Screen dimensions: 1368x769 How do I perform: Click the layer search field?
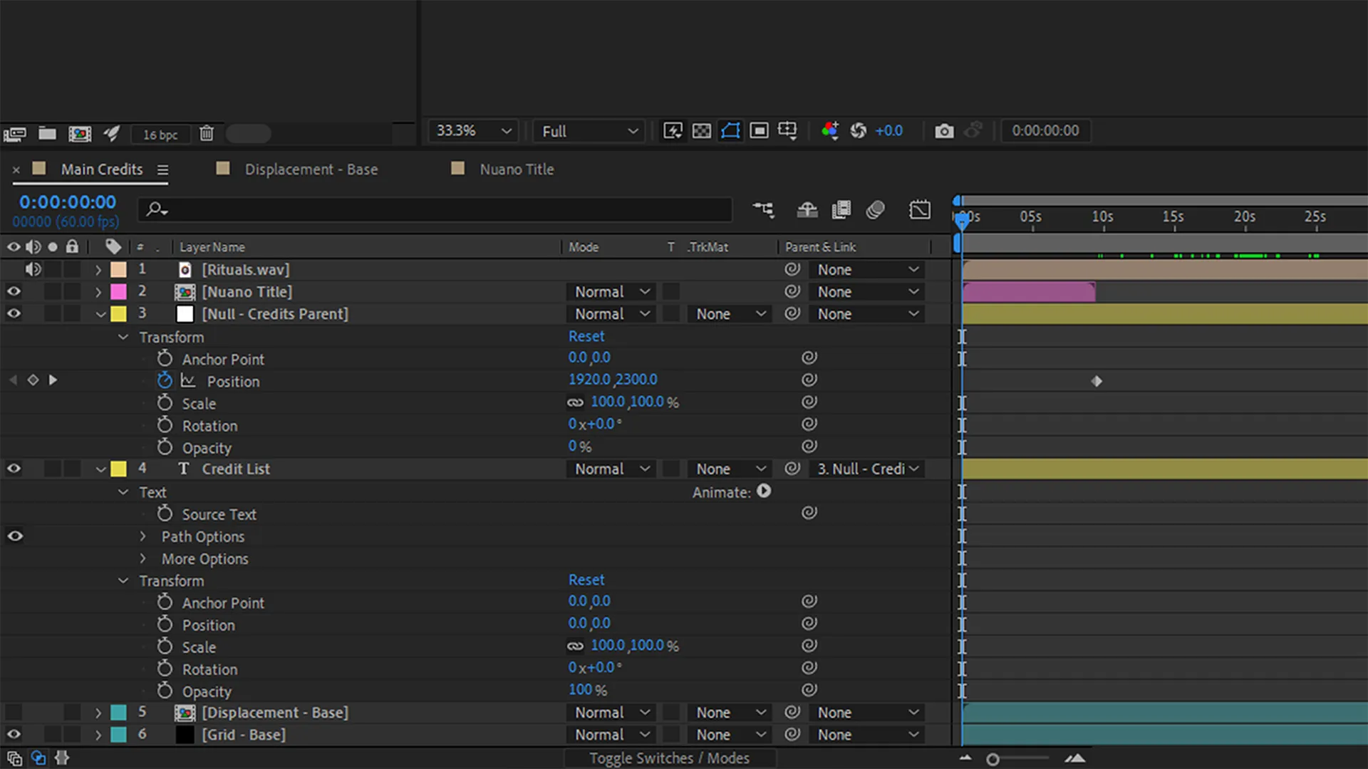pos(435,209)
